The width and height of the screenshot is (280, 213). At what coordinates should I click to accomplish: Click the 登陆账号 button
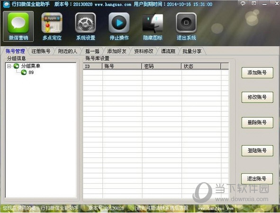click(x=257, y=150)
